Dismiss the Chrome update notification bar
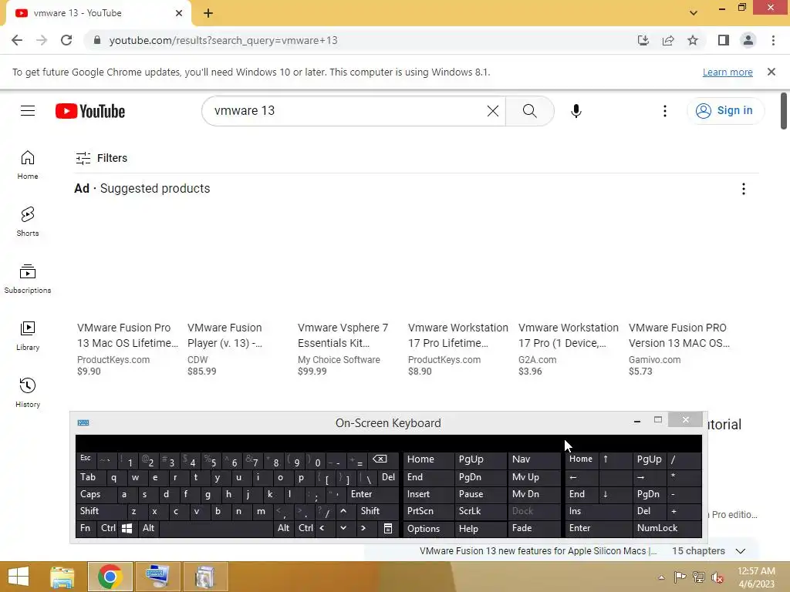This screenshot has width=790, height=592. 771,72
